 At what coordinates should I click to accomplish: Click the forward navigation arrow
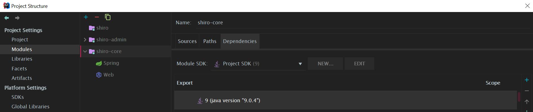[x=17, y=18]
